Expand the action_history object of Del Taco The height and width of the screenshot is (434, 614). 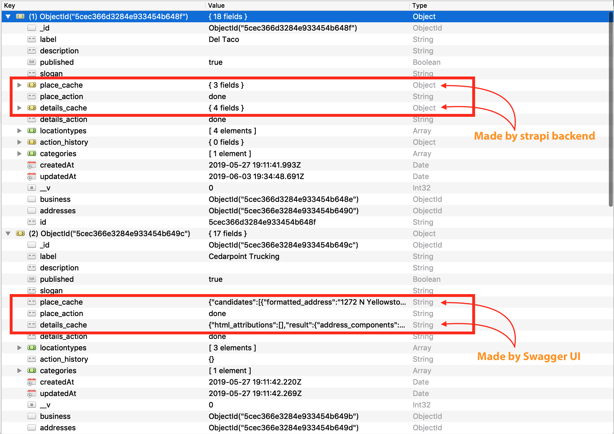tap(19, 142)
